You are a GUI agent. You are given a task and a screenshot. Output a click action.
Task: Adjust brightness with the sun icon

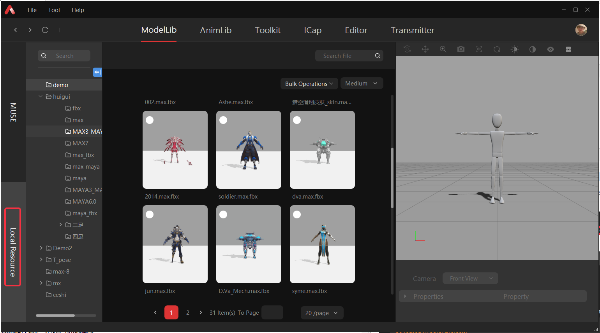click(x=515, y=49)
